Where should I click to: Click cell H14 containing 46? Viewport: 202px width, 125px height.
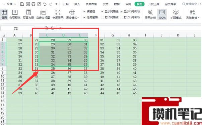pyautogui.click(x=129, y=93)
